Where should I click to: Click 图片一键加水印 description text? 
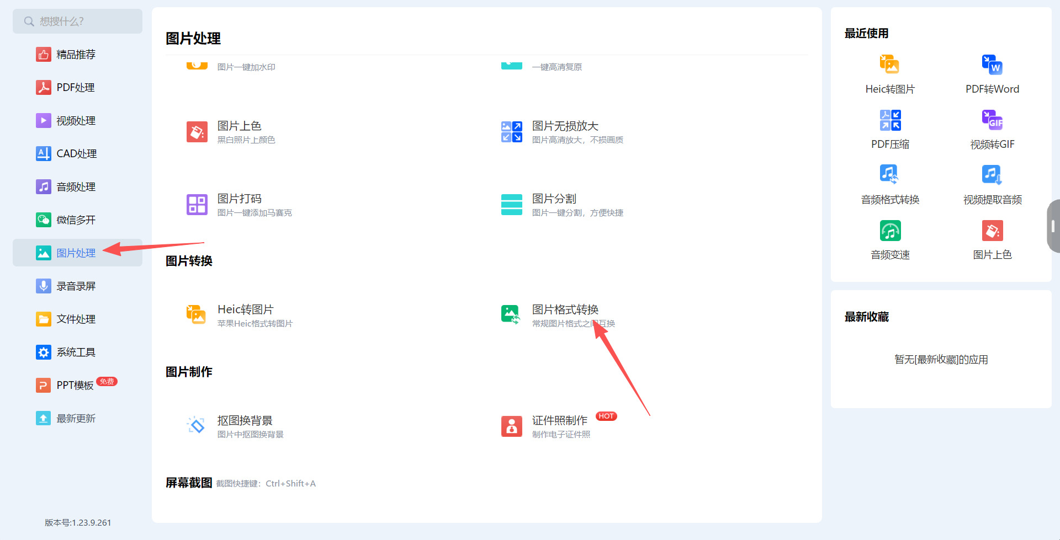[x=246, y=67]
